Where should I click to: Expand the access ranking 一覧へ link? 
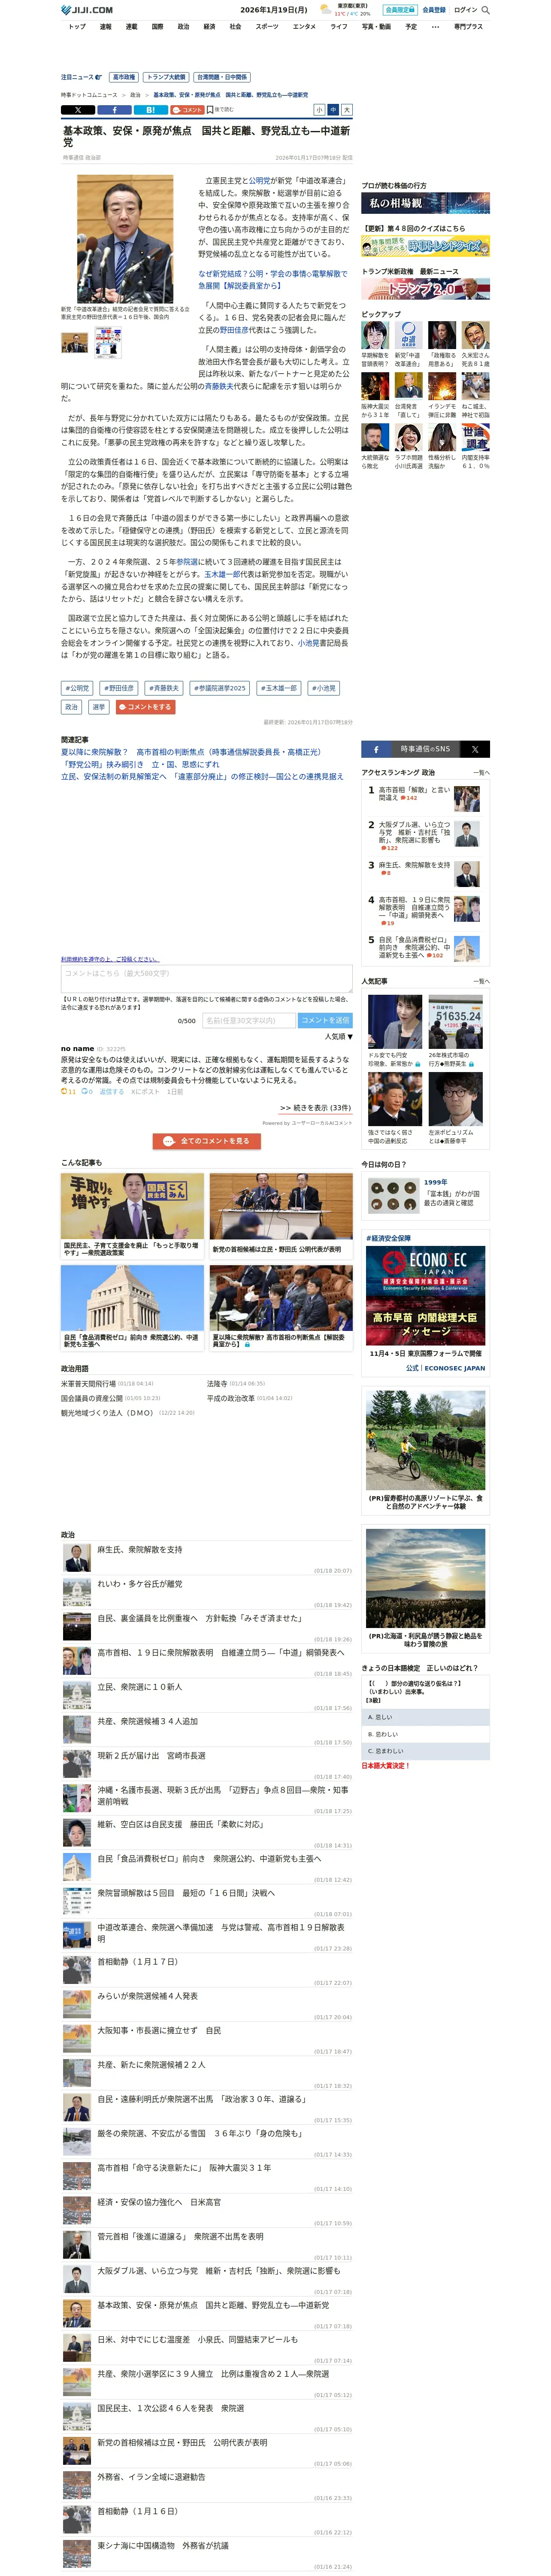coord(481,772)
